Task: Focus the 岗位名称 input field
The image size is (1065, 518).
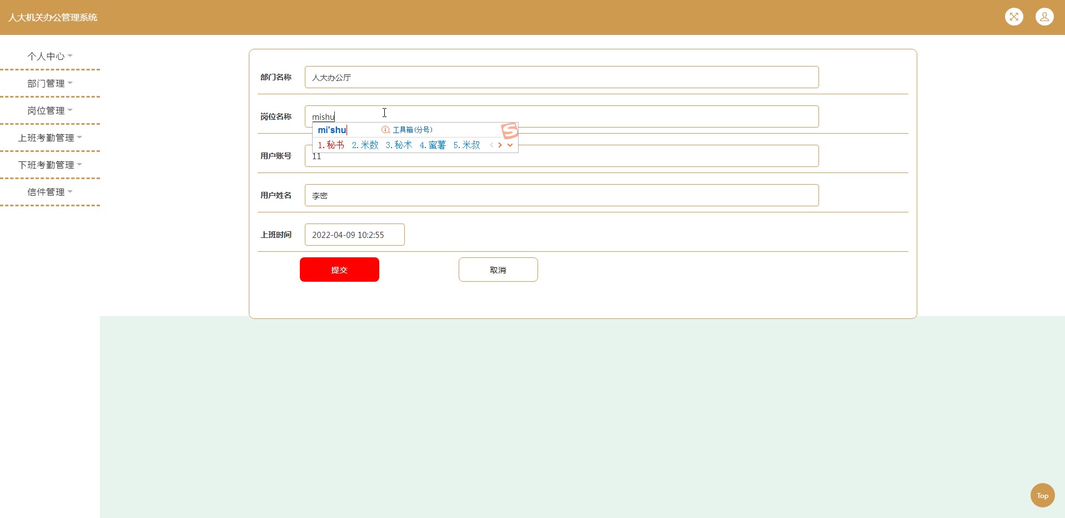Action: coord(561,116)
